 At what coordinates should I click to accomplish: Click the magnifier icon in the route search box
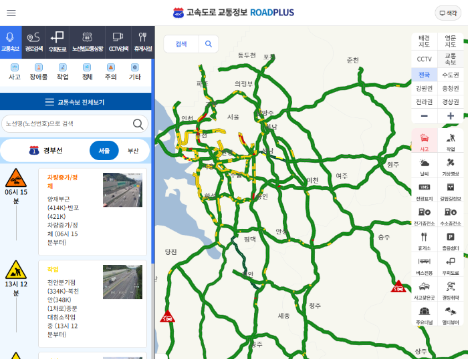[x=138, y=124]
